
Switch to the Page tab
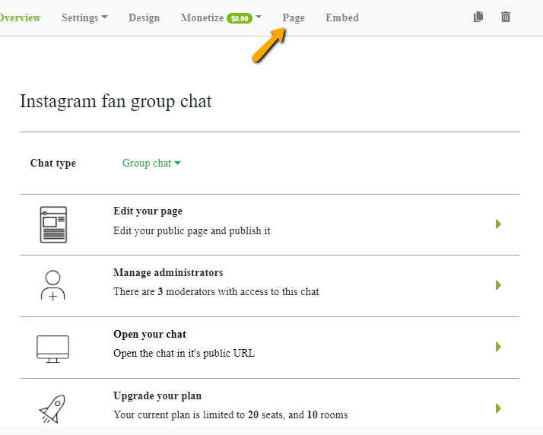point(294,17)
